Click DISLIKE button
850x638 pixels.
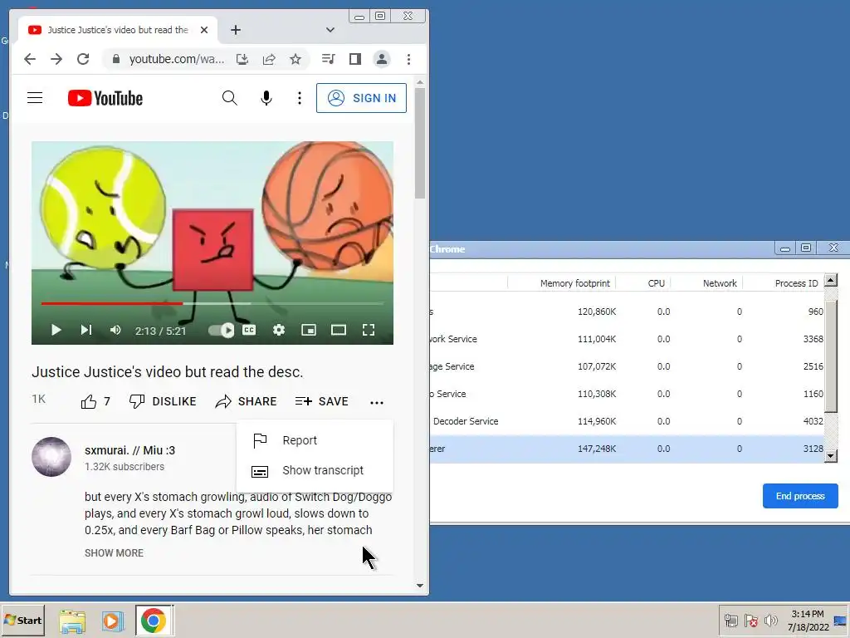[x=163, y=401]
